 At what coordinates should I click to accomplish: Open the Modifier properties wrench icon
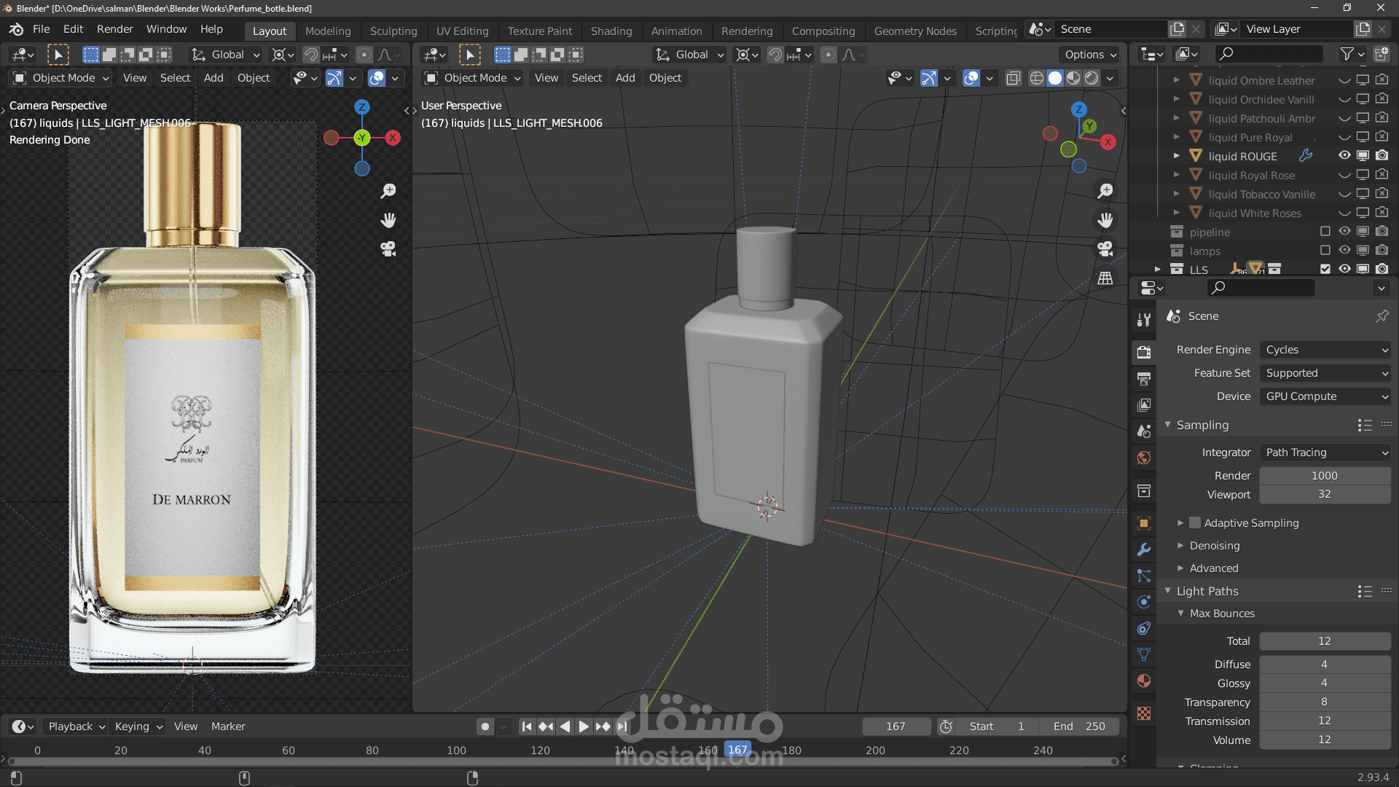point(1144,549)
